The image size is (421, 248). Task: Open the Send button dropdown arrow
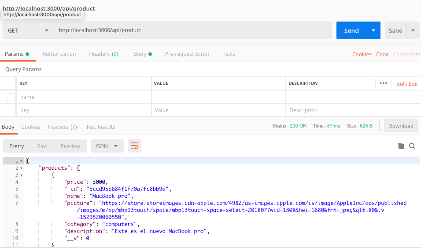click(x=373, y=31)
